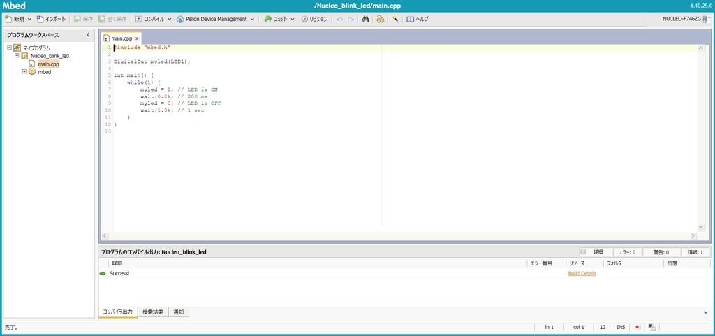Click the 保存 (Save) toolbar button
Screen dimensions: 715x336
coord(84,19)
